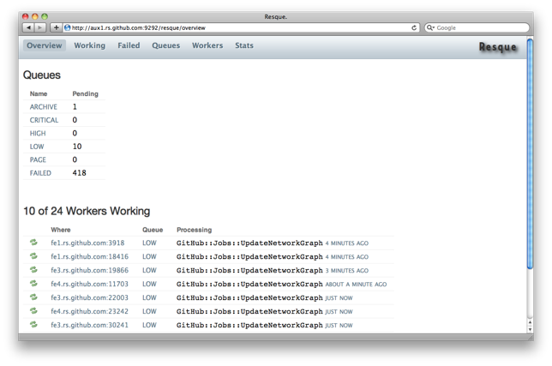Click the scrollbar up arrow
552x366 pixels.
point(530,322)
